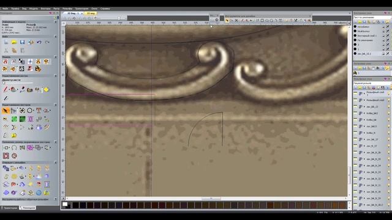
Task: Toggle lock icon on the top vector layer
Action: coord(383,27)
